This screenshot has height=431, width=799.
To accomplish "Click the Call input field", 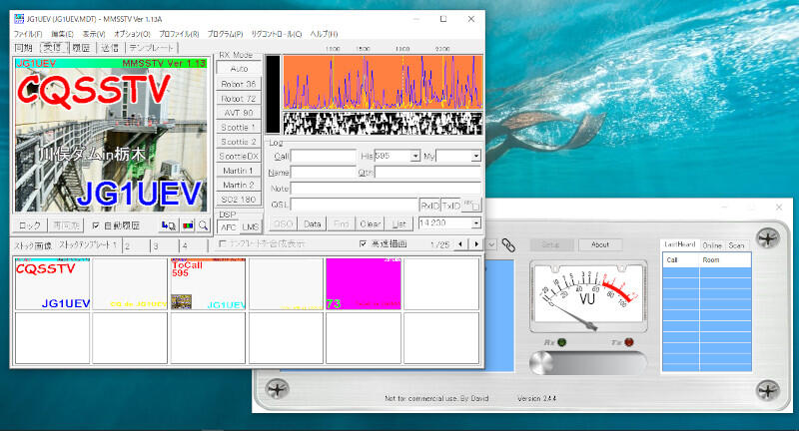I will coord(323,156).
